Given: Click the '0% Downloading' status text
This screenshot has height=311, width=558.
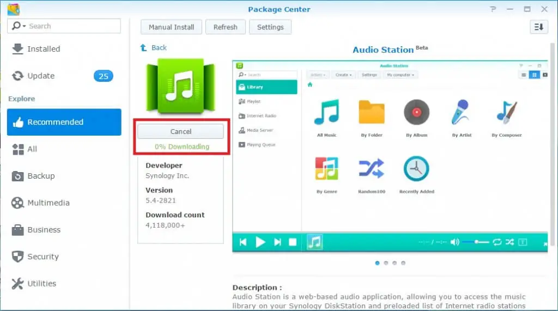Looking at the screenshot, I should (182, 147).
